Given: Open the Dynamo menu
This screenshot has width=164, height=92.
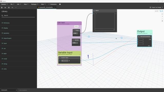Looking at the screenshot, I should point(4,4).
